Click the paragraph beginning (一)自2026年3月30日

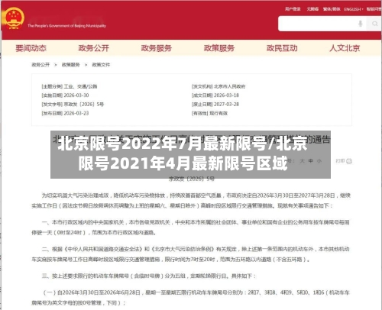click(x=190, y=298)
